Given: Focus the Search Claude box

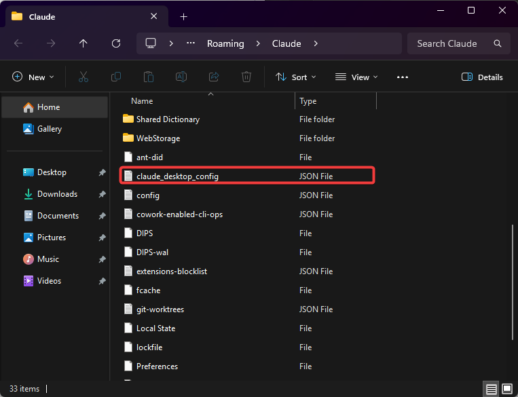Looking at the screenshot, I should (458, 43).
